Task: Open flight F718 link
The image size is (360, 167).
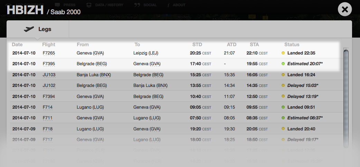Action: coord(48,129)
